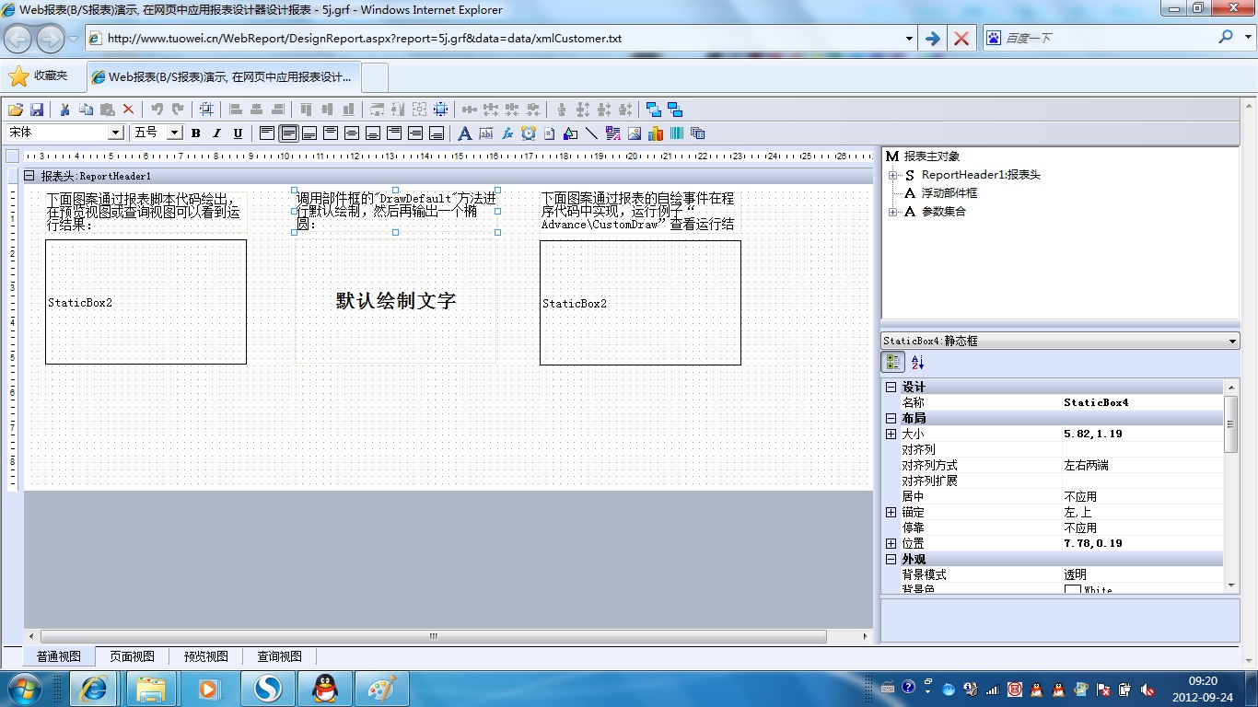
Task: Open the font name dropdown showing 宋体
Action: 116,133
